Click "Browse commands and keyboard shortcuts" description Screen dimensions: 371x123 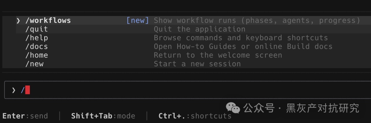pyautogui.click(x=241, y=38)
